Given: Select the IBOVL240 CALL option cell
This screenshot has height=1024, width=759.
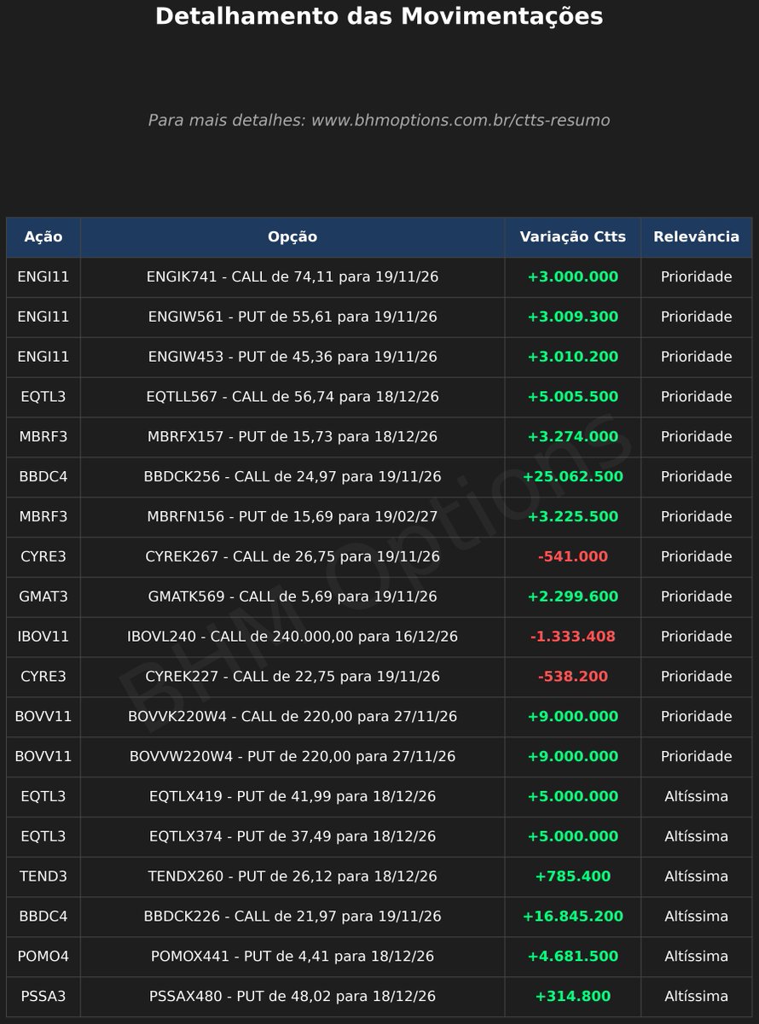Looking at the screenshot, I should pyautogui.click(x=293, y=637).
